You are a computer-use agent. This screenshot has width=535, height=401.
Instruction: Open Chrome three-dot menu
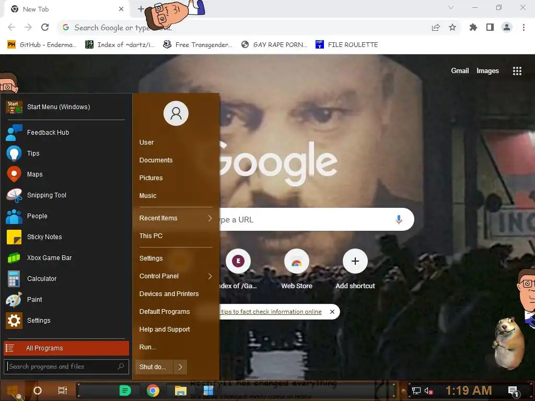(x=524, y=27)
